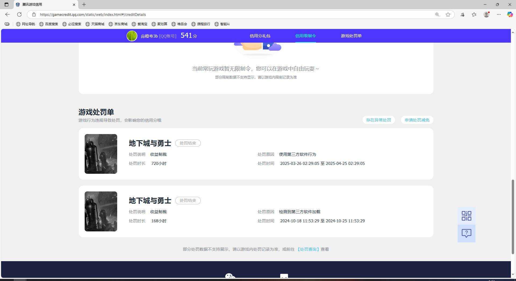Switch to 信用分礼包 tab

pyautogui.click(x=260, y=36)
